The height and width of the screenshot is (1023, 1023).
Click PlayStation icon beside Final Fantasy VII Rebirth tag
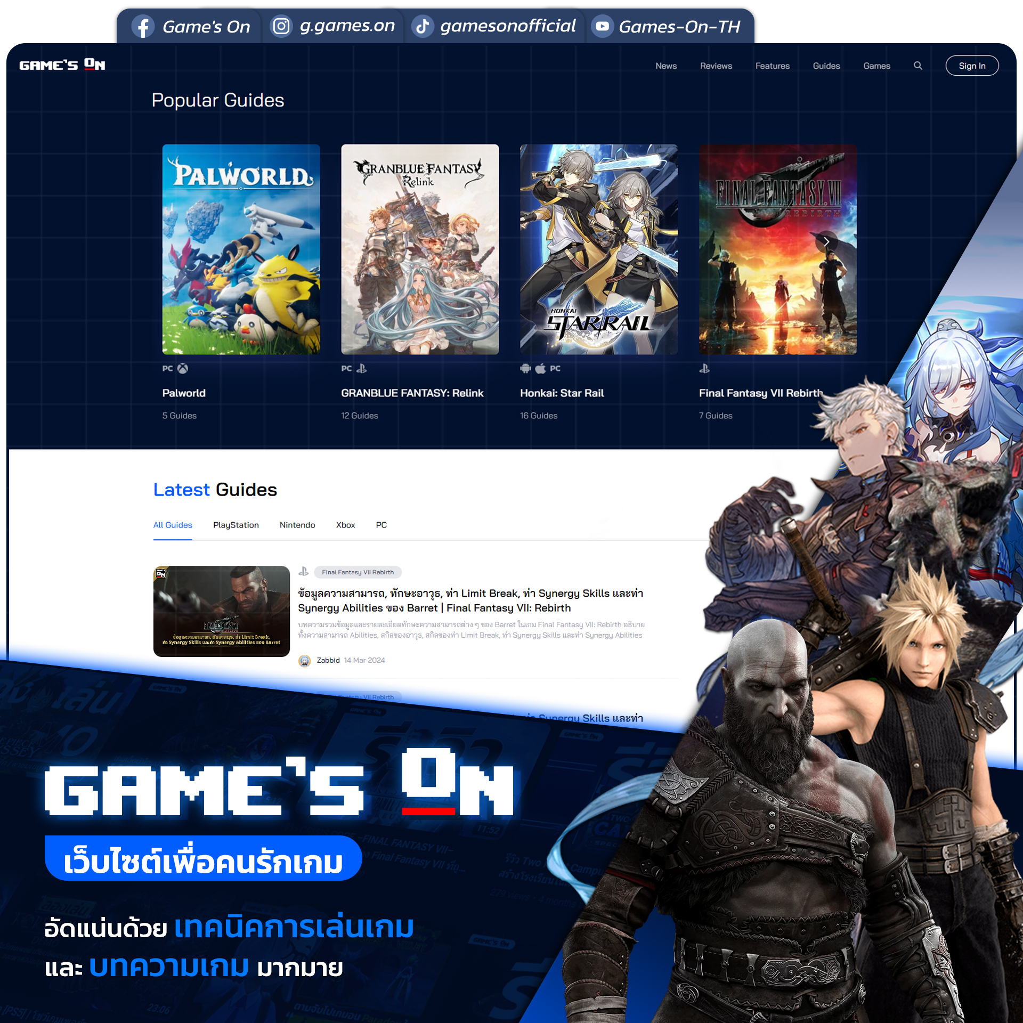[x=304, y=572]
